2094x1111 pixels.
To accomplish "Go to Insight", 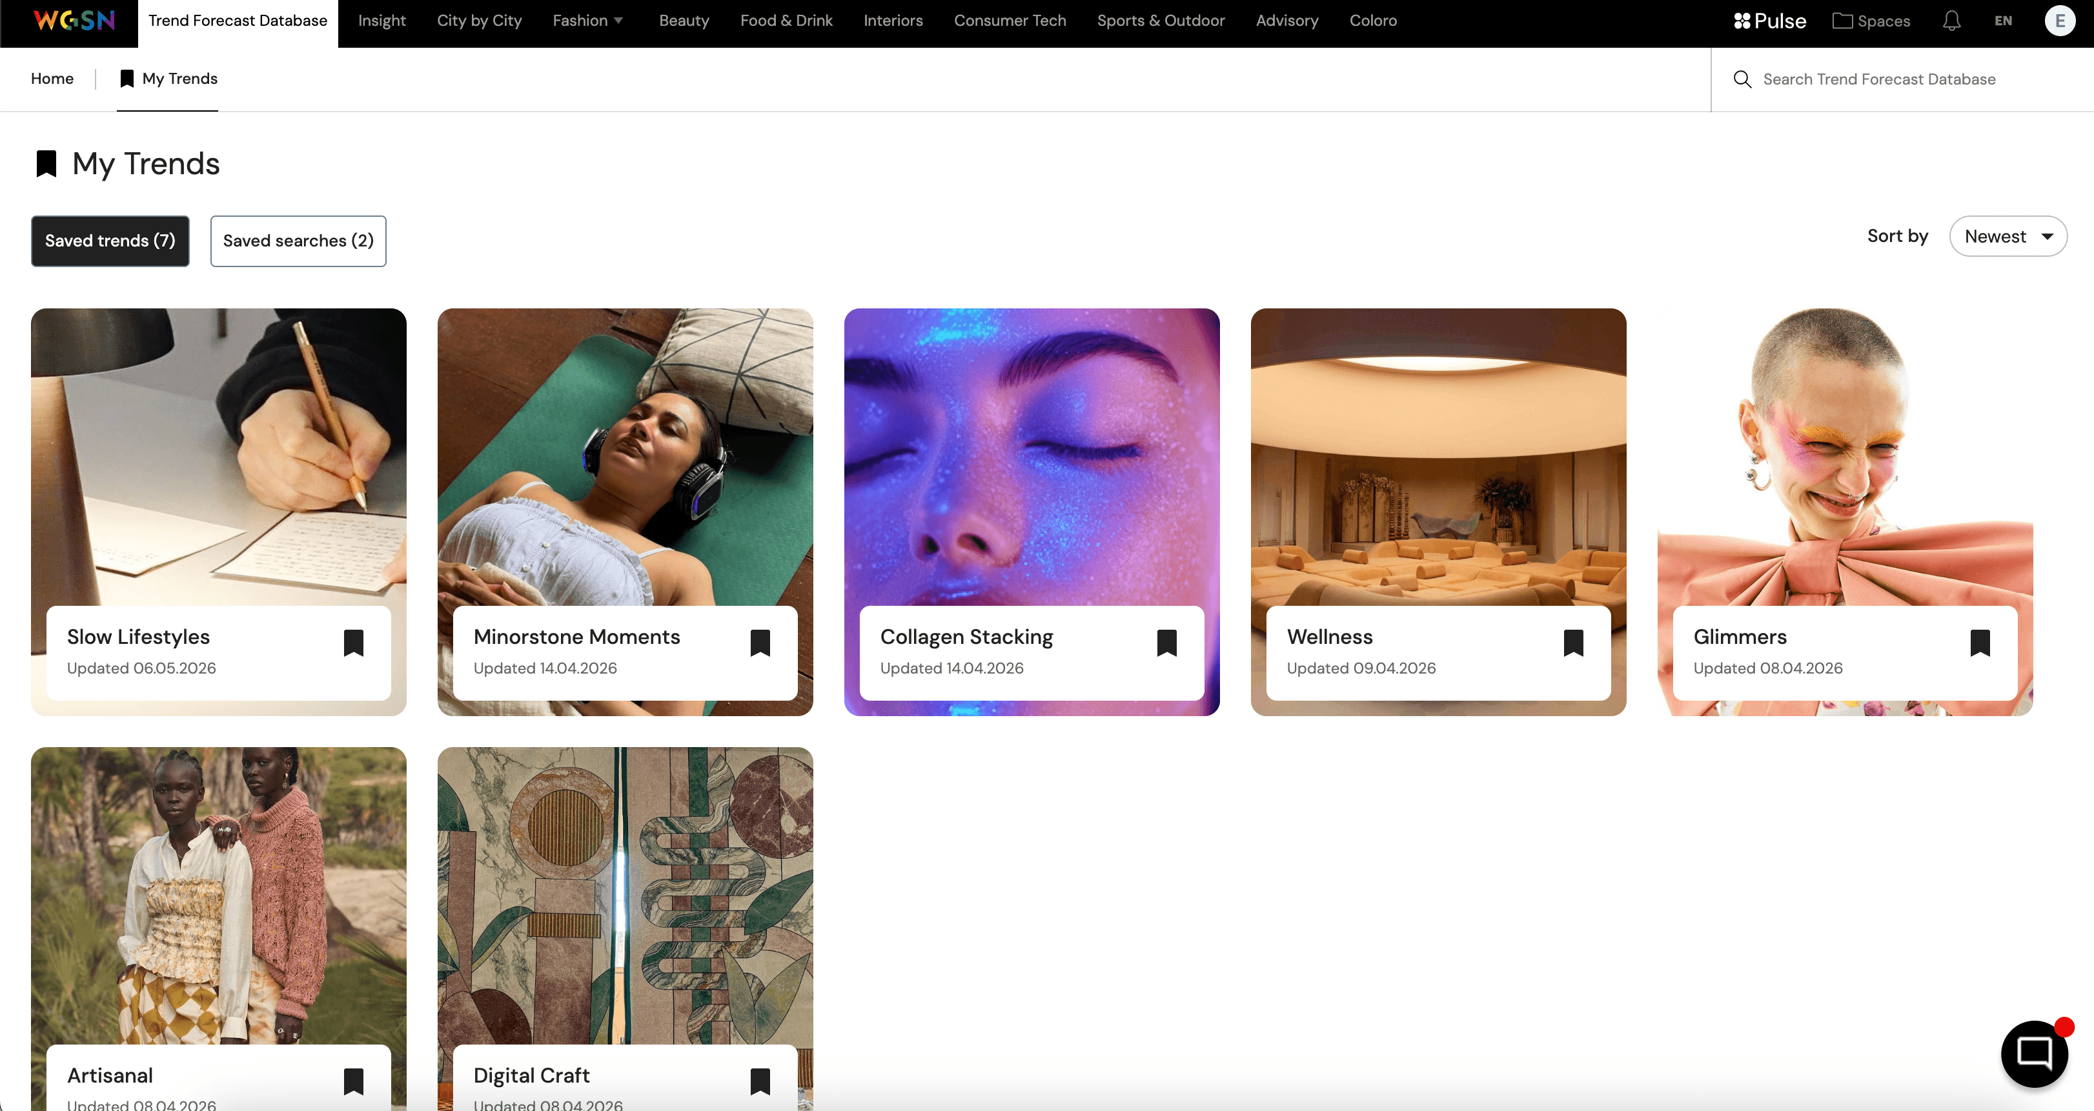I will pos(381,20).
